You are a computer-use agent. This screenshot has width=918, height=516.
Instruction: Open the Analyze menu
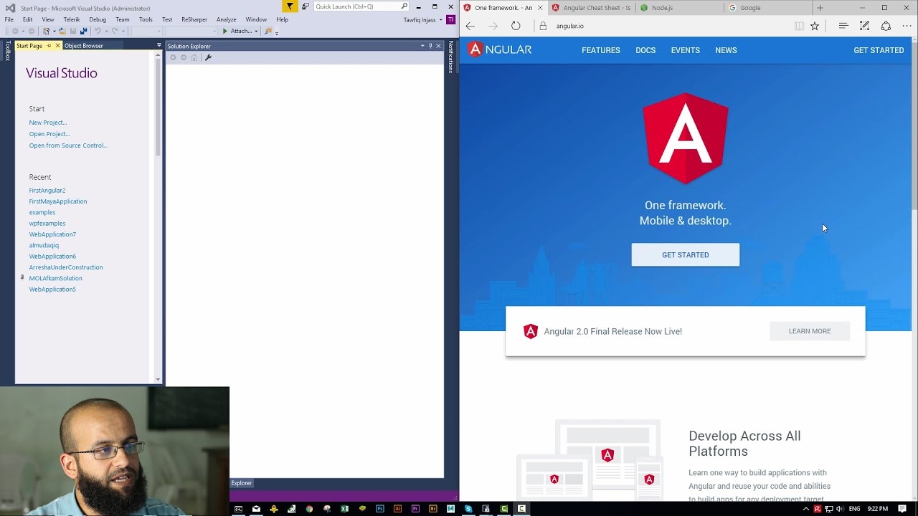[226, 19]
